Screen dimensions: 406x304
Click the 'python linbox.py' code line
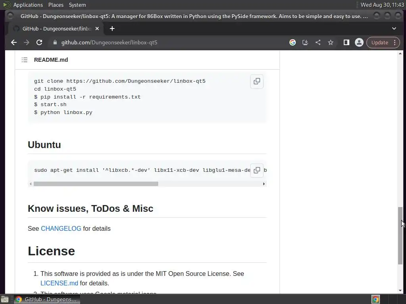click(x=63, y=112)
